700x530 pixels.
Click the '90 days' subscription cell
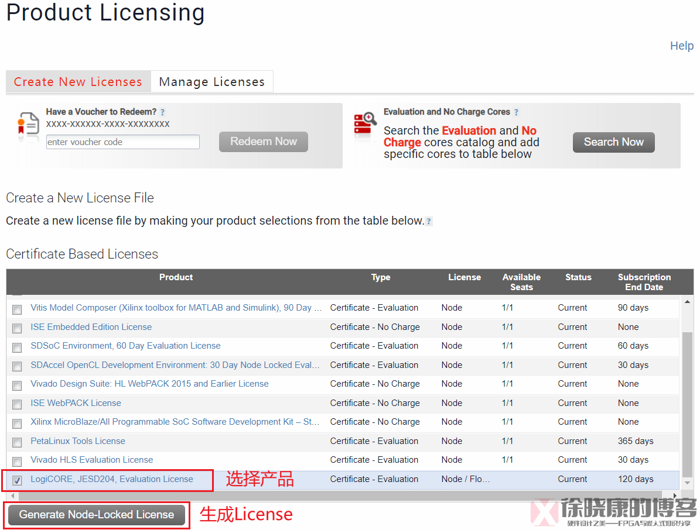tap(633, 308)
